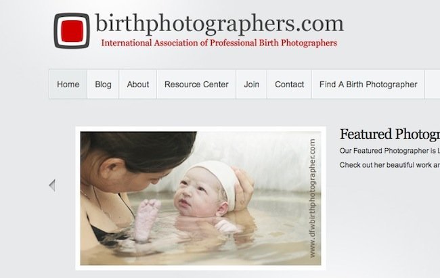Select the About menu item

coord(138,85)
